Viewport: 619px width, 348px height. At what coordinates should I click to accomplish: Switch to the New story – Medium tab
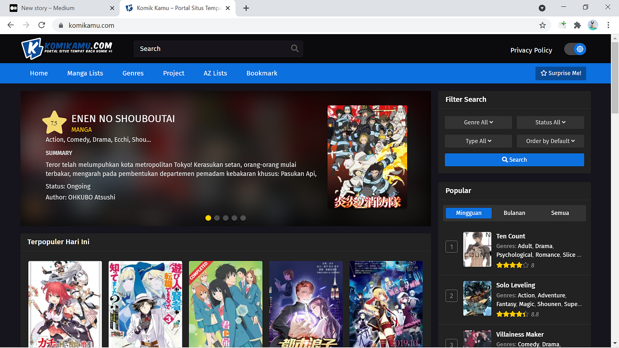point(60,8)
